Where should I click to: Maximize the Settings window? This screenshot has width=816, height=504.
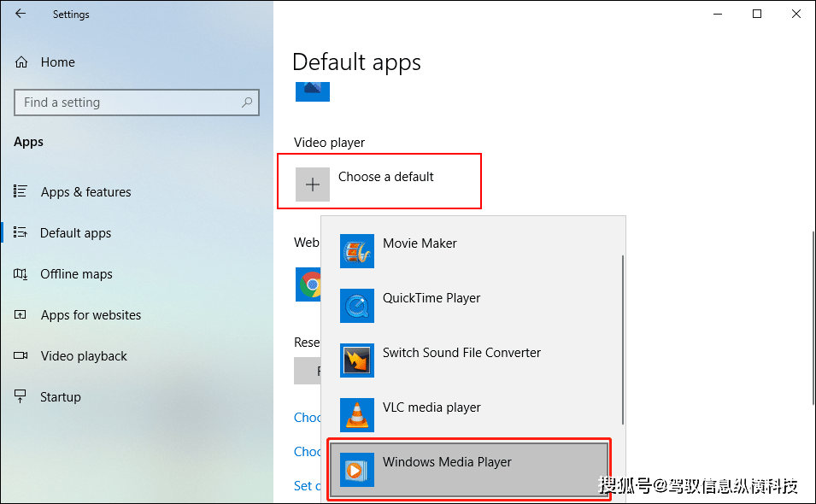tap(757, 14)
